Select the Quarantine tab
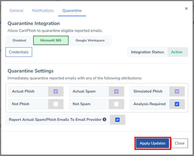Screen dimensions: 194x156 pyautogui.click(x=72, y=11)
